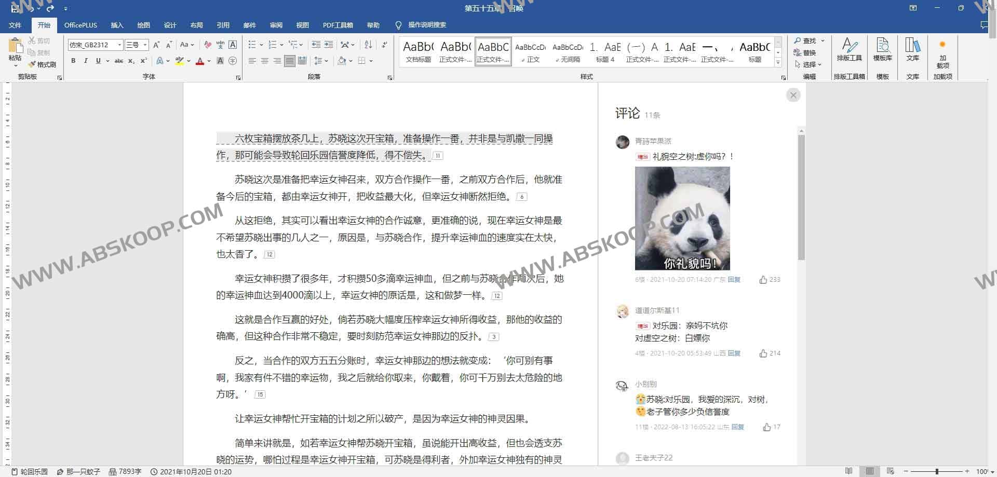Screen dimensions: 997x477
Task: Like the comment with 233 likes
Action: tap(762, 279)
